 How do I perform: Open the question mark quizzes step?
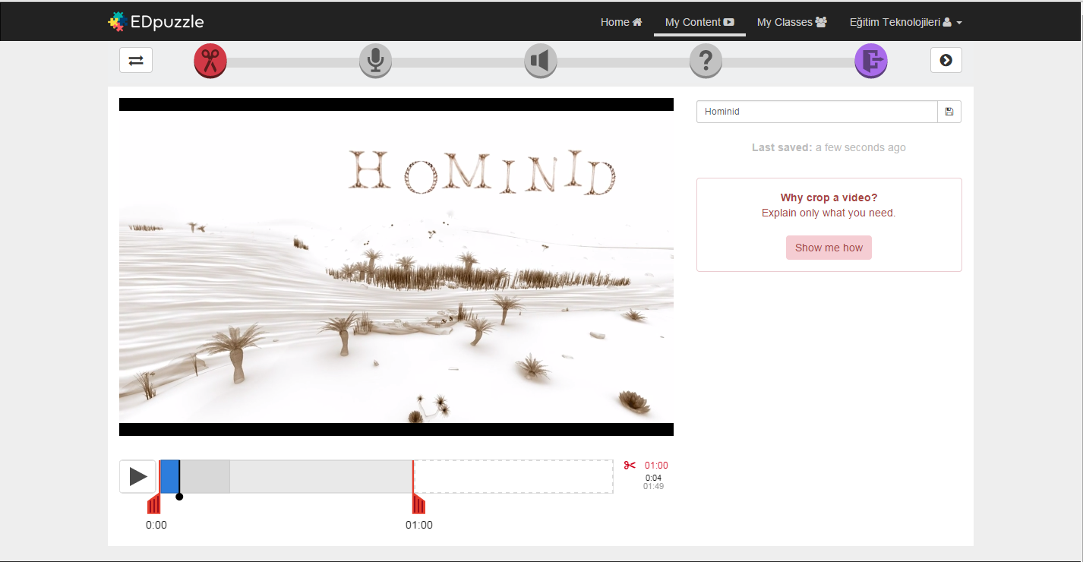706,60
